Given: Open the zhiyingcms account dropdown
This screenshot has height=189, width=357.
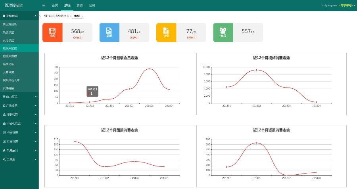Looking at the screenshot, I should coord(338,5).
